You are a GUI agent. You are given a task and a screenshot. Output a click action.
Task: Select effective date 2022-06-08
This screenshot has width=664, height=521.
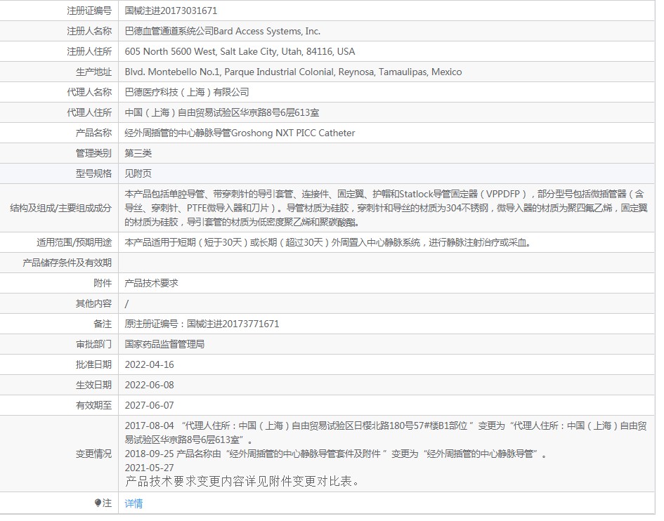149,385
